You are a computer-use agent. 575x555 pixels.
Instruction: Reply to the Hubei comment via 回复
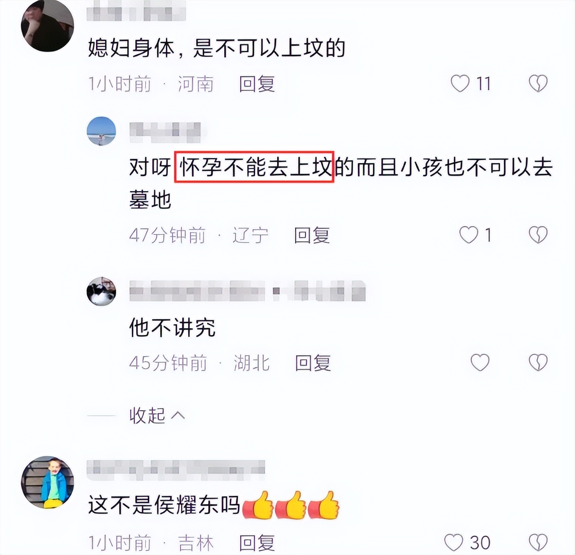(x=313, y=363)
